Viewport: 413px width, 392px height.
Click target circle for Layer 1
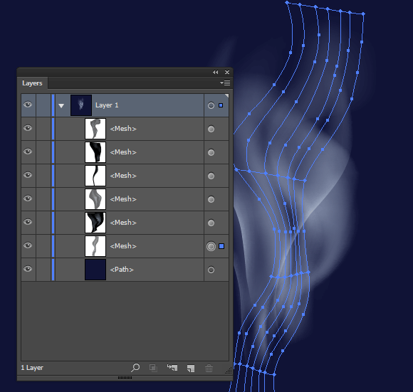211,105
